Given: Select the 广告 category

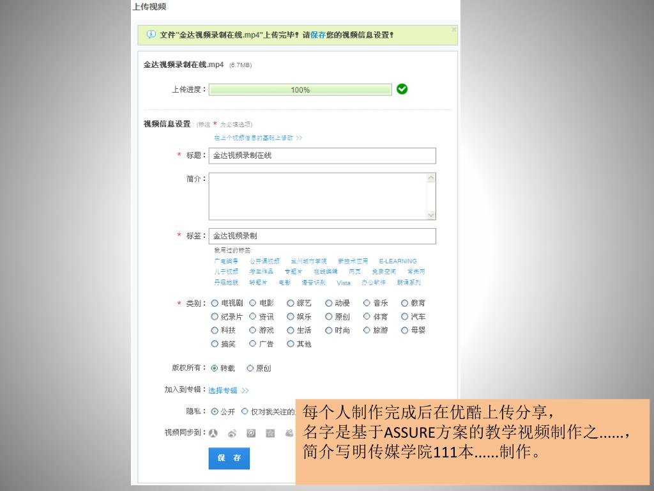Looking at the screenshot, I should pos(252,344).
